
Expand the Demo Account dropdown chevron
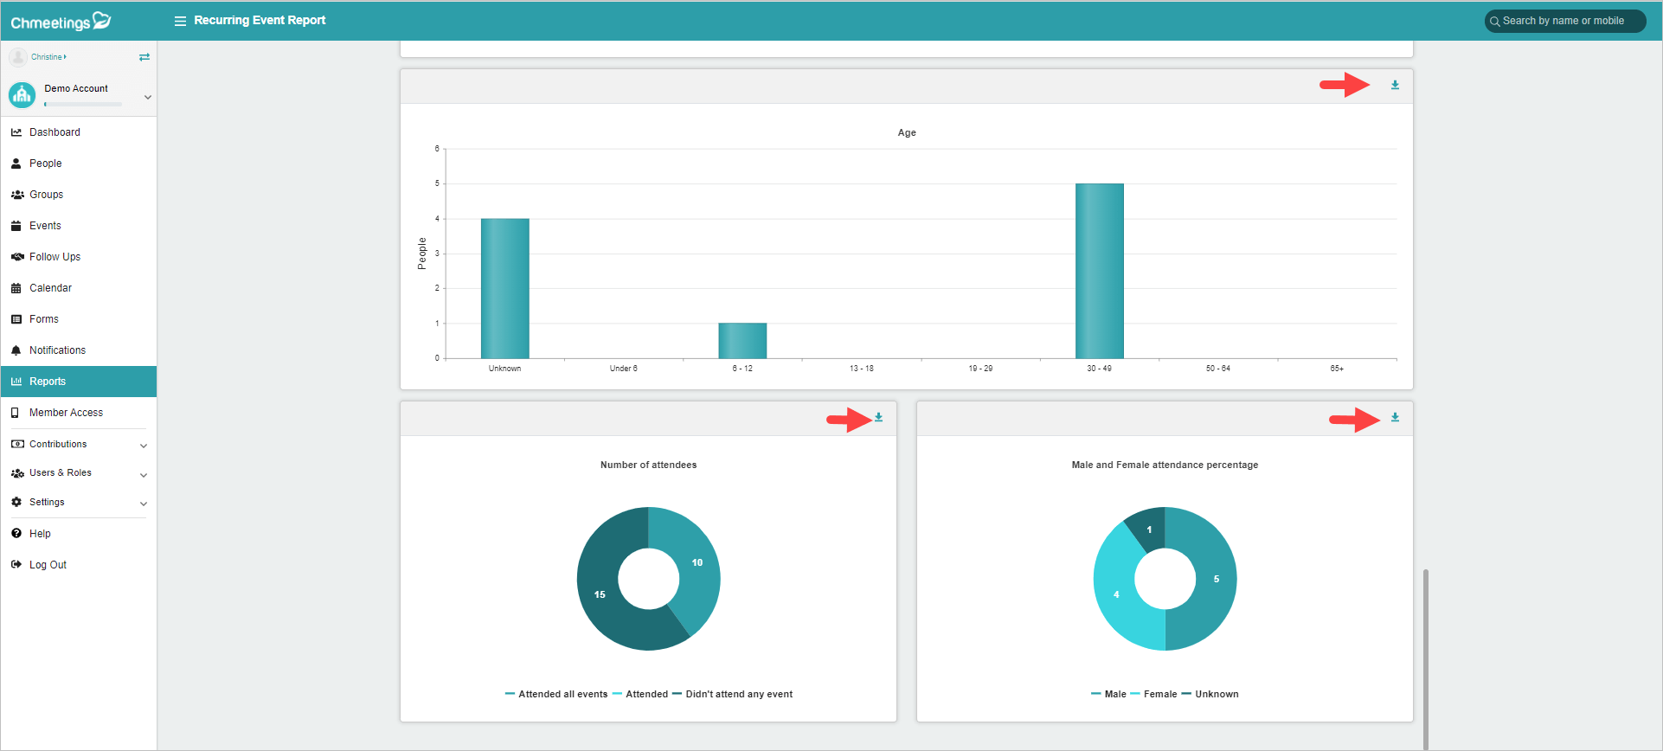[148, 97]
